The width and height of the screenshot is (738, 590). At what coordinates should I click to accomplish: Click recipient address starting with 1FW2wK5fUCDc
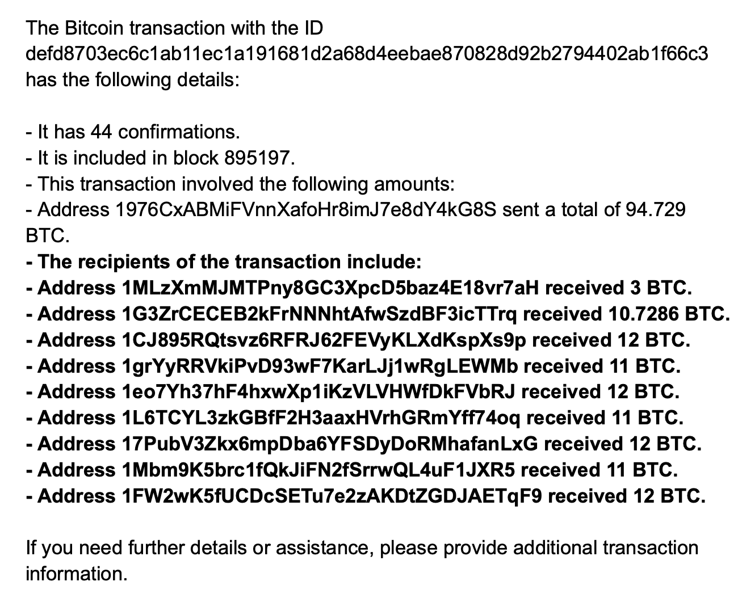[332, 496]
